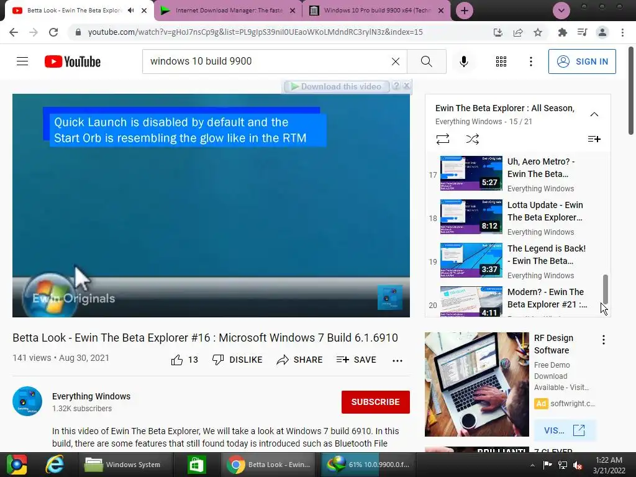Toggle loop playlist

pos(442,139)
